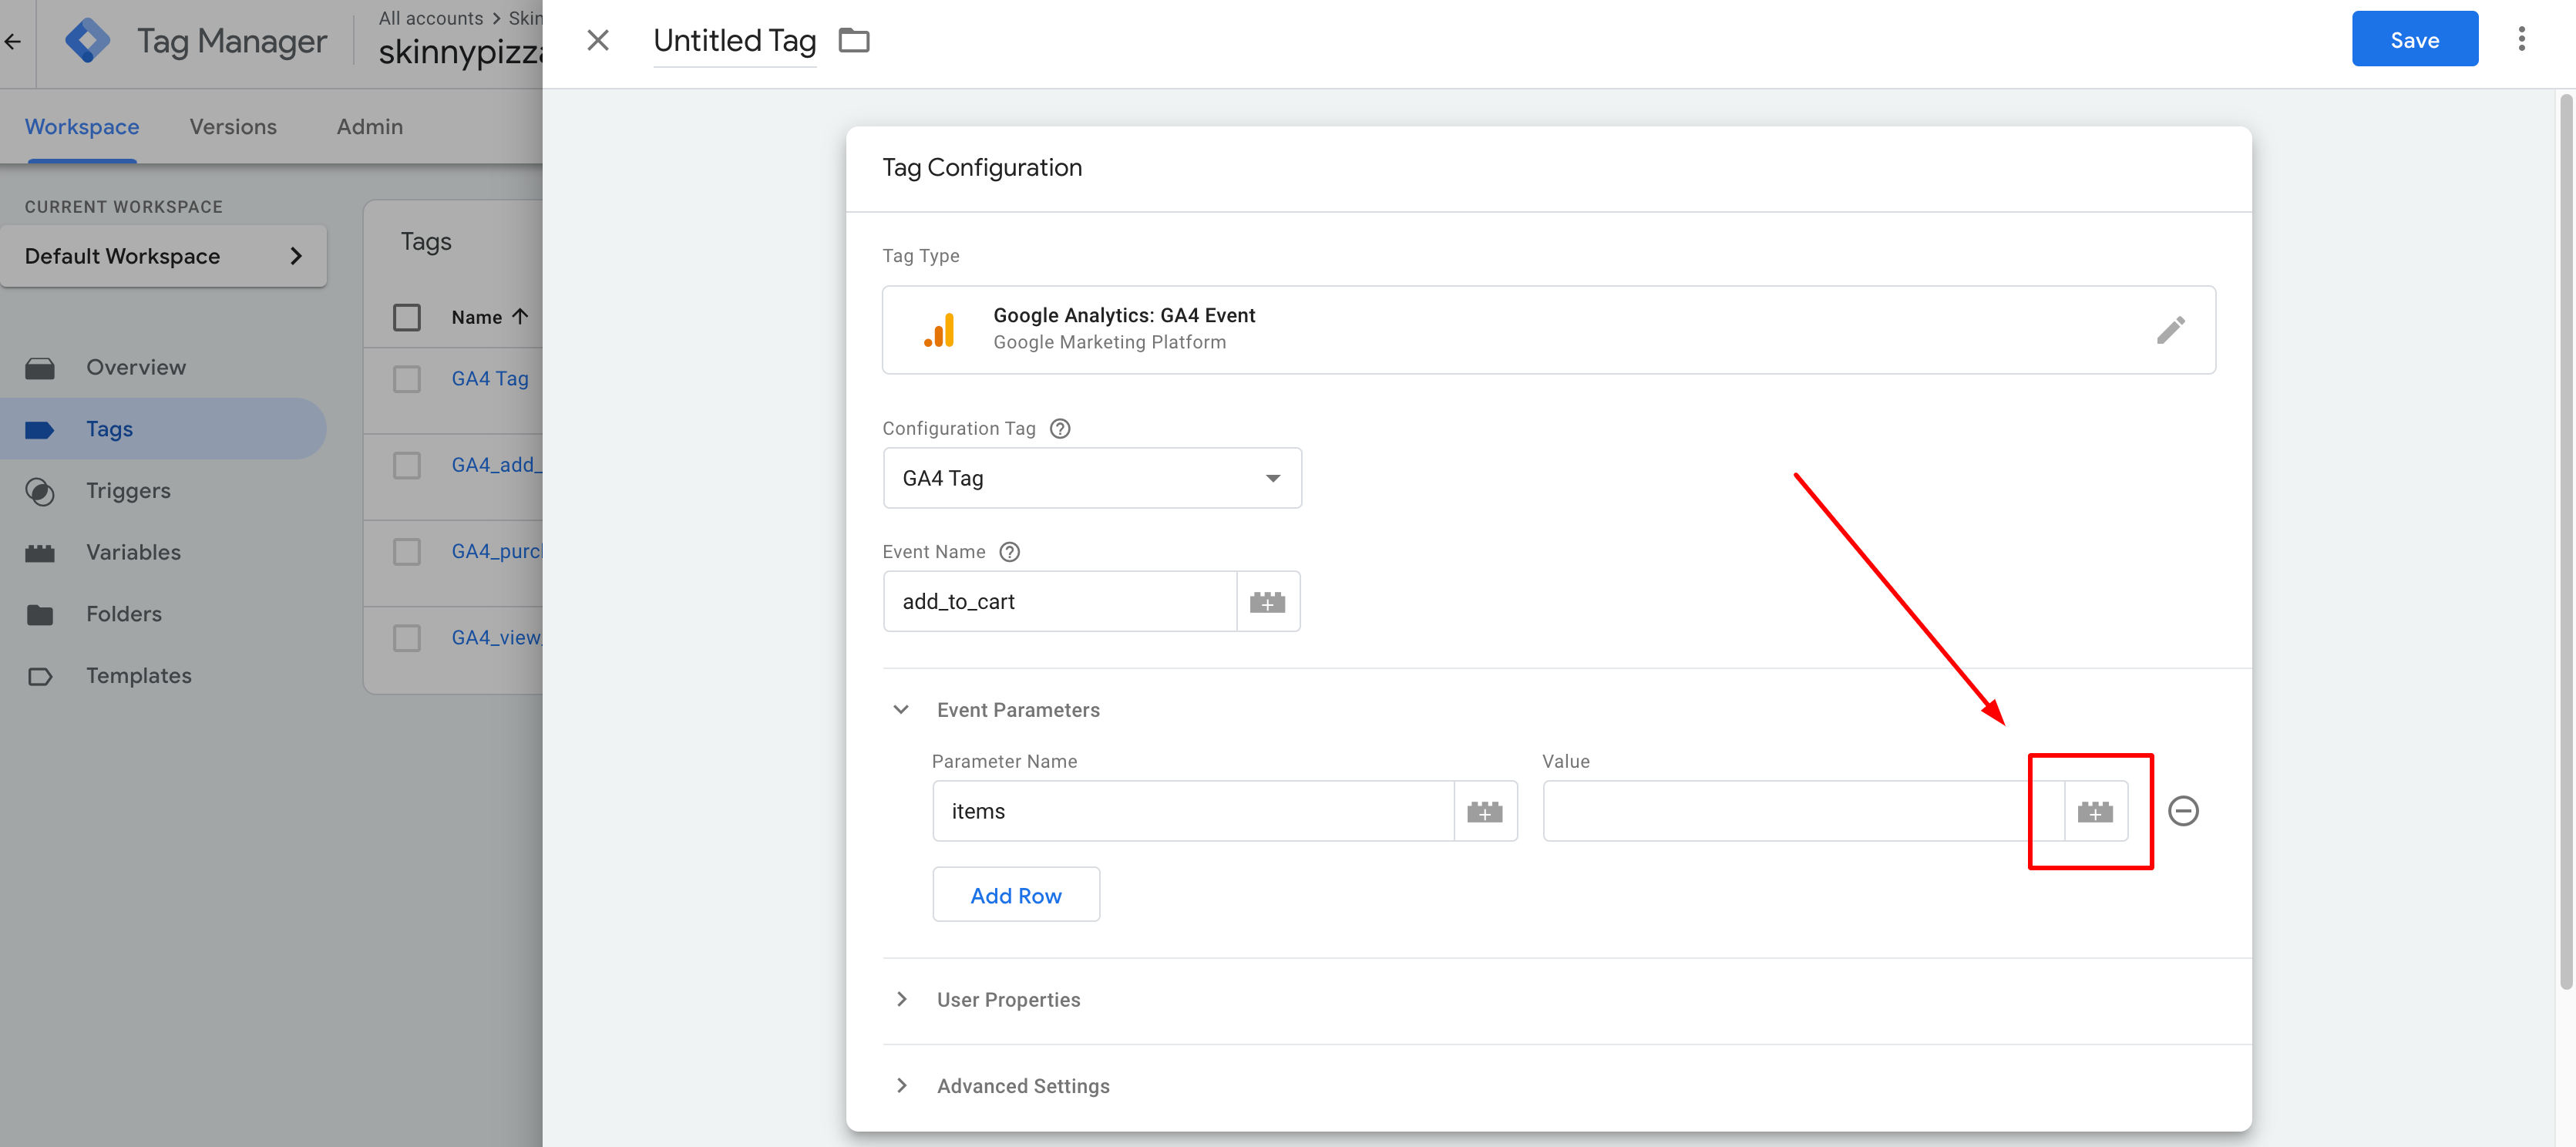Insert variable into Parameter Name field

(1484, 811)
